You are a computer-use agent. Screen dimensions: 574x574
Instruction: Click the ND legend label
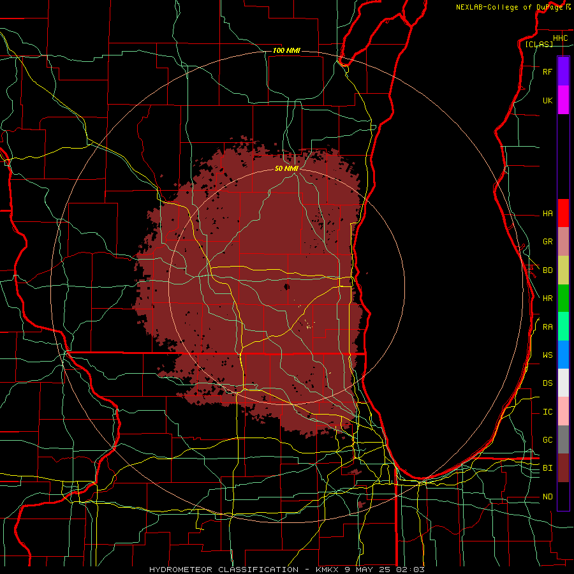coord(548,496)
